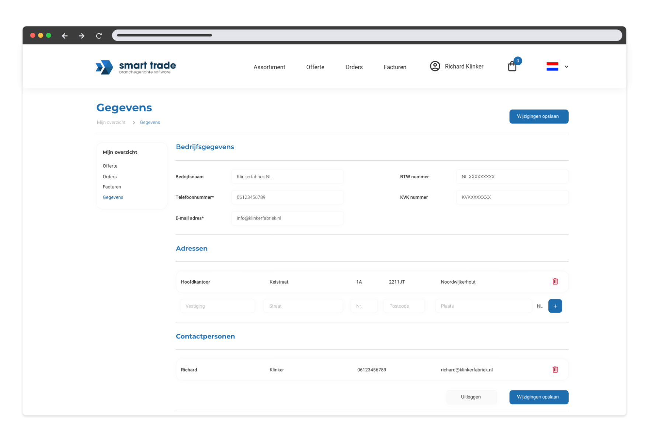Image resolution: width=649 pixels, height=442 pixels.
Task: Click the browser address bar
Action: pyautogui.click(x=367, y=35)
